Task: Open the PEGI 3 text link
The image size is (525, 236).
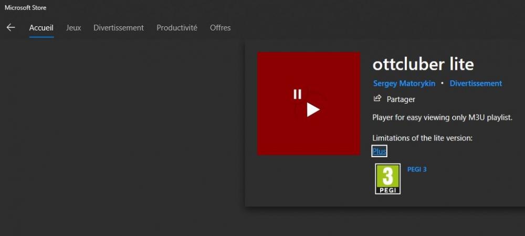Action: point(417,169)
